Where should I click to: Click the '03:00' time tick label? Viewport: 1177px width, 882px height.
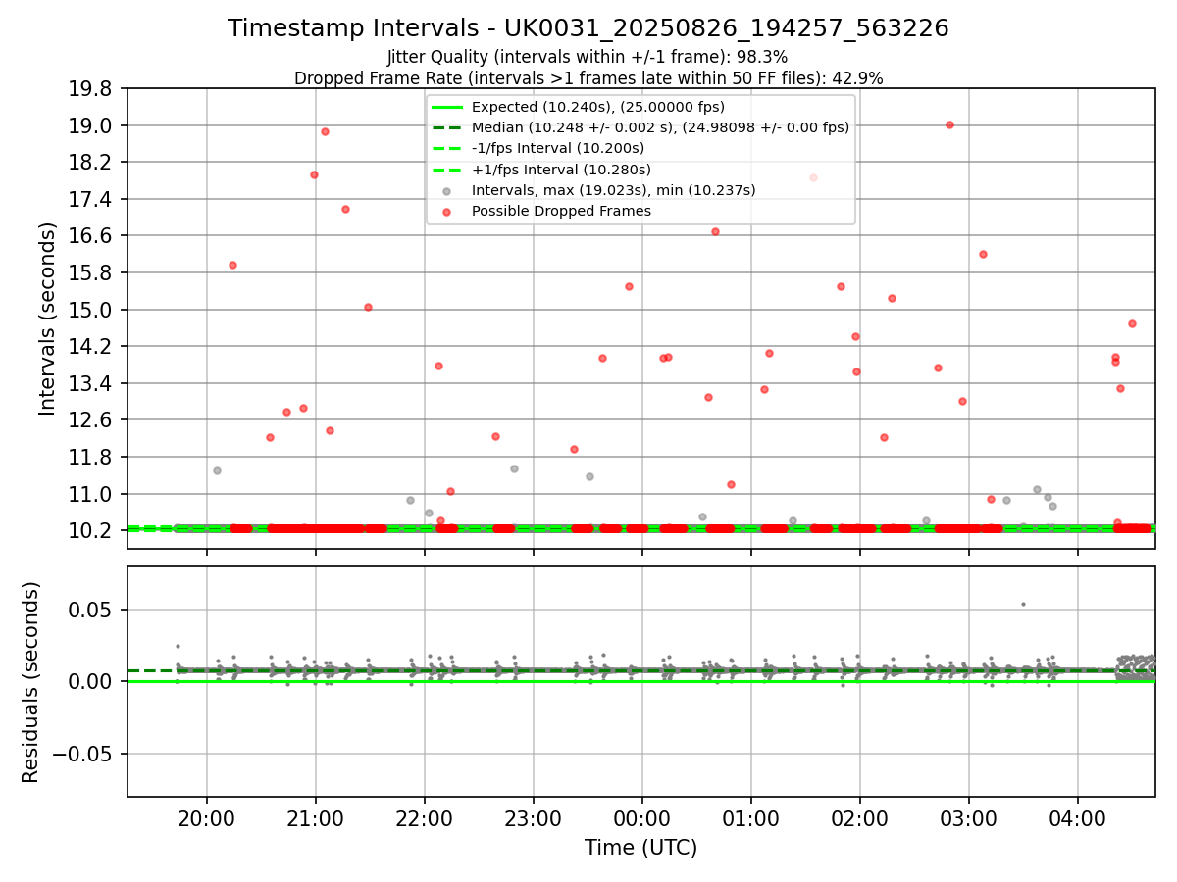tap(969, 818)
